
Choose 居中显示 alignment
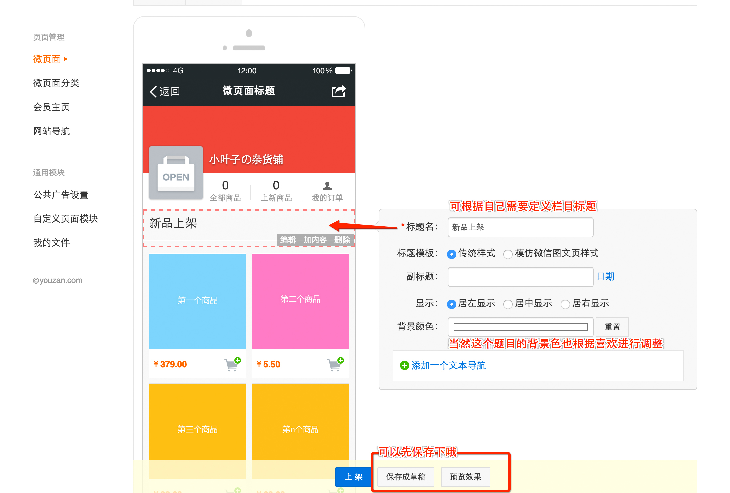pos(508,304)
